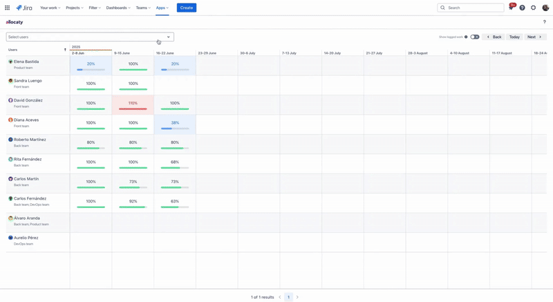Click the Allocaty help question mark
Screen dimensions: 553x302
(x=545, y=22)
